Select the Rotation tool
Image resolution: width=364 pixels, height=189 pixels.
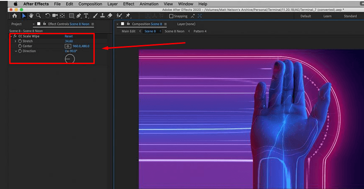point(47,16)
